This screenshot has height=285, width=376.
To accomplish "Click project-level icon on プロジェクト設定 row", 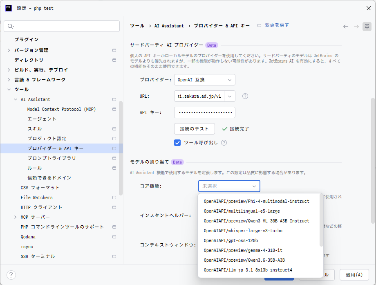I will 114,139.
